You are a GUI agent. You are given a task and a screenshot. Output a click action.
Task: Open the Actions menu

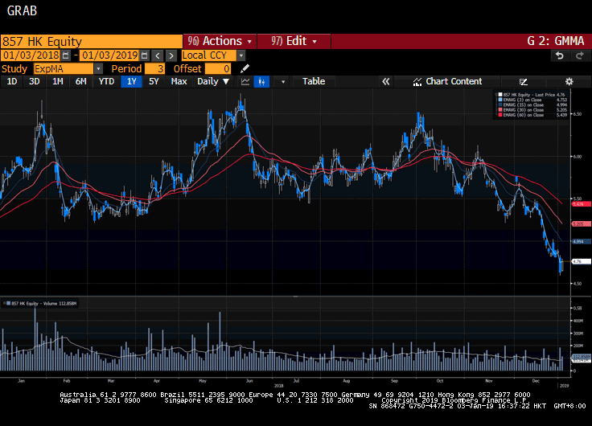tap(220, 41)
